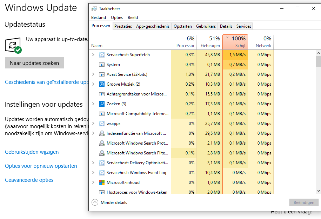321x219 pixels.
Task: Select the Processen tab
Action: pos(101,26)
